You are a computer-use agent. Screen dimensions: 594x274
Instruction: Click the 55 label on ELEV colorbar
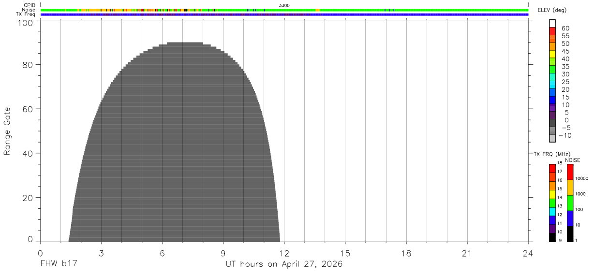point(566,36)
